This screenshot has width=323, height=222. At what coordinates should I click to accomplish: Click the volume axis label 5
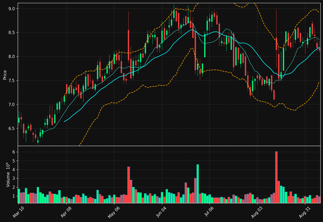[x=14, y=161]
